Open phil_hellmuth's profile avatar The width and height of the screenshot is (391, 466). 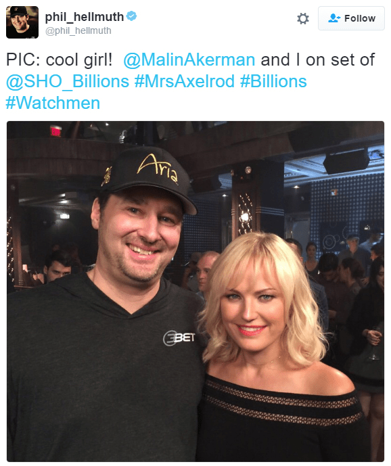22,22
